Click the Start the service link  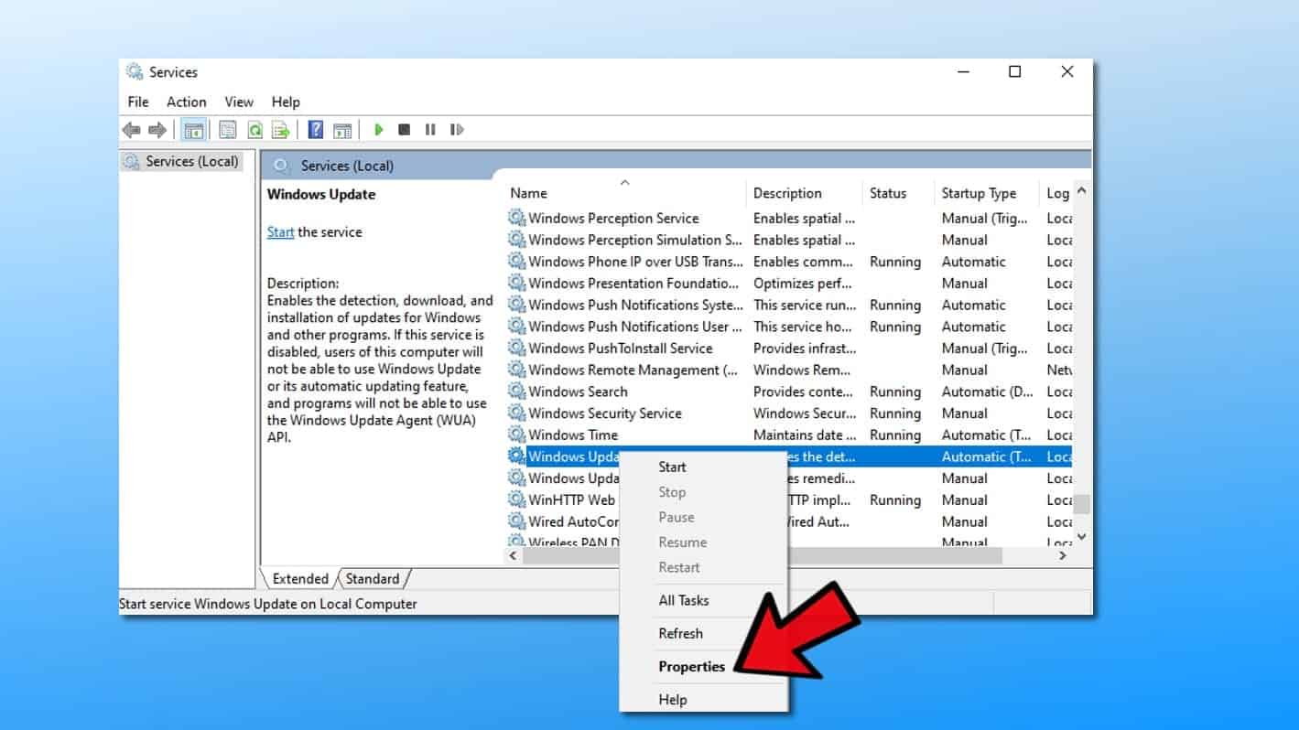tap(280, 231)
